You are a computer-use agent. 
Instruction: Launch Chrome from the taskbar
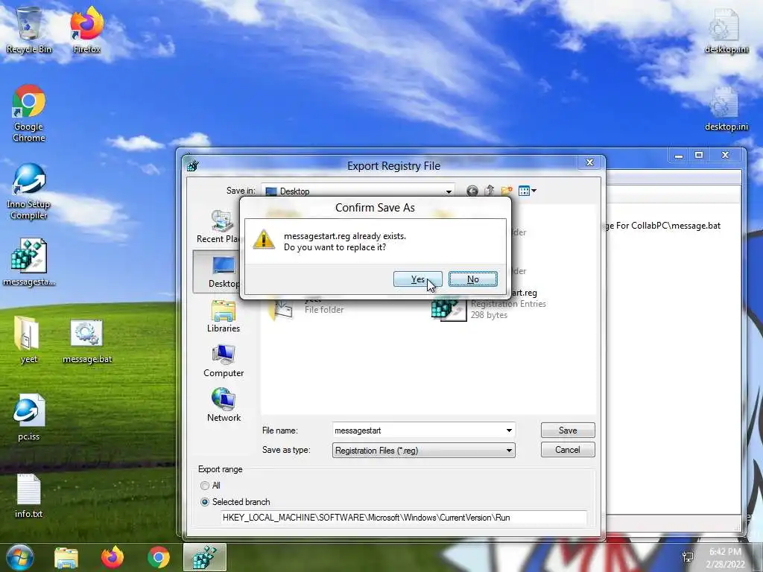pyautogui.click(x=159, y=557)
